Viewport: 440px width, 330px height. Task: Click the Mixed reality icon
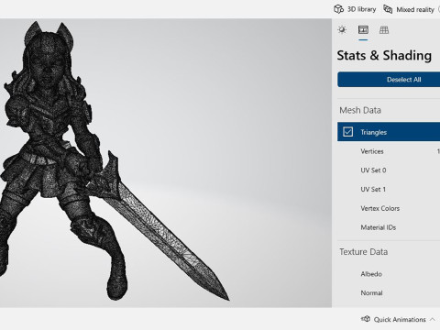(x=388, y=9)
